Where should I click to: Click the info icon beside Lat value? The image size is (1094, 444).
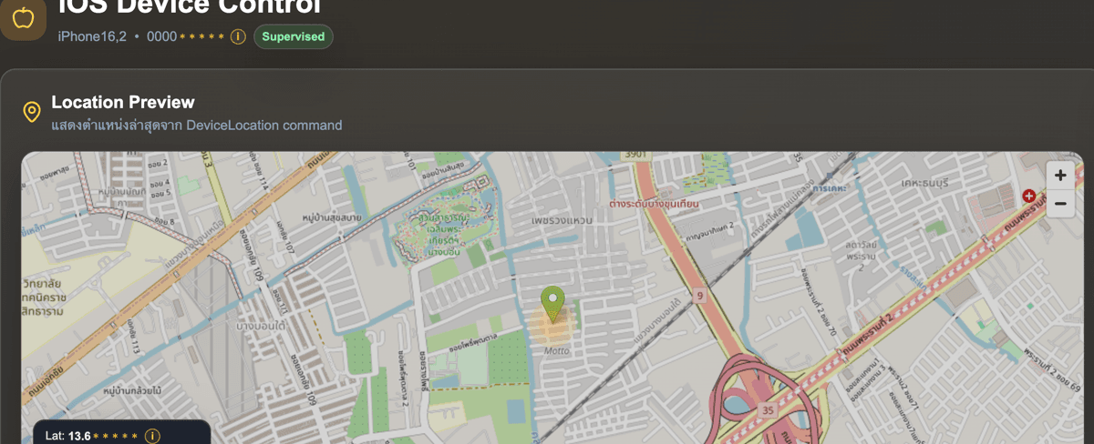pyautogui.click(x=152, y=436)
